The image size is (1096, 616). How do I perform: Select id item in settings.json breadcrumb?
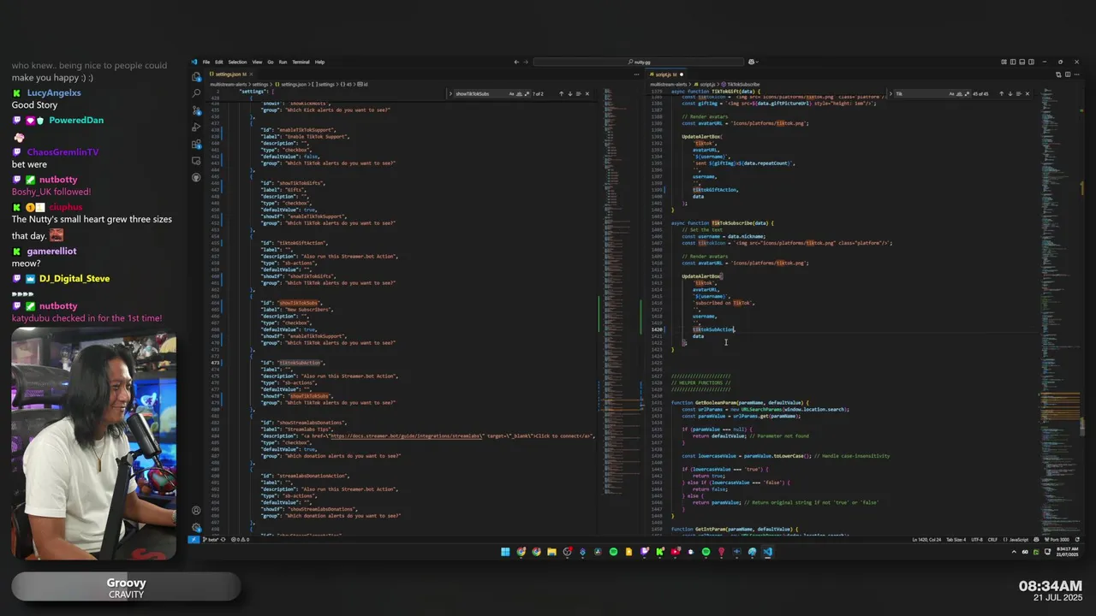362,85
